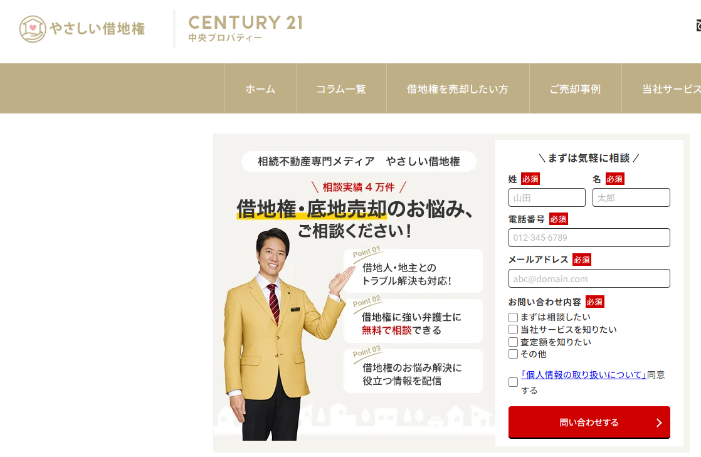The width and height of the screenshot is (701, 457).
Task: Agree to the personal information handling checkbox
Action: (x=514, y=382)
